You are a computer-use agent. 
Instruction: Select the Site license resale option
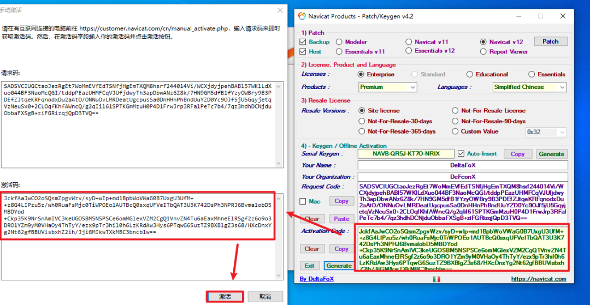(362, 110)
